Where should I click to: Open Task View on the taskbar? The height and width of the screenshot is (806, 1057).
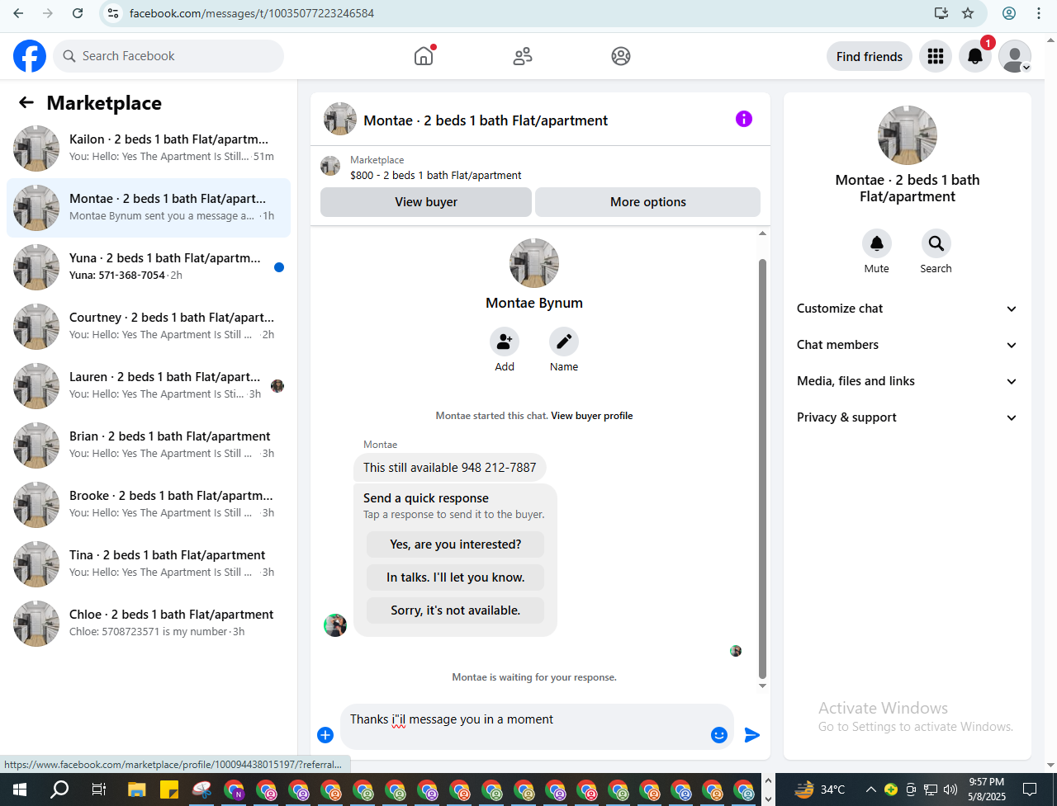click(x=98, y=790)
